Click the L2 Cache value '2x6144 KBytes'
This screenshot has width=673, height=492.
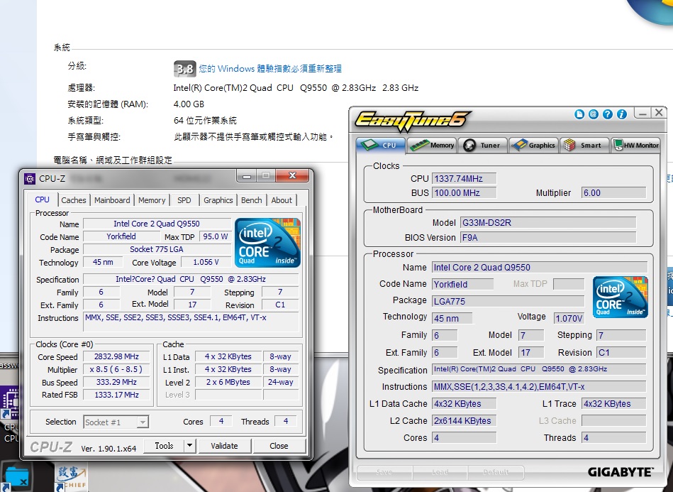[464, 421]
